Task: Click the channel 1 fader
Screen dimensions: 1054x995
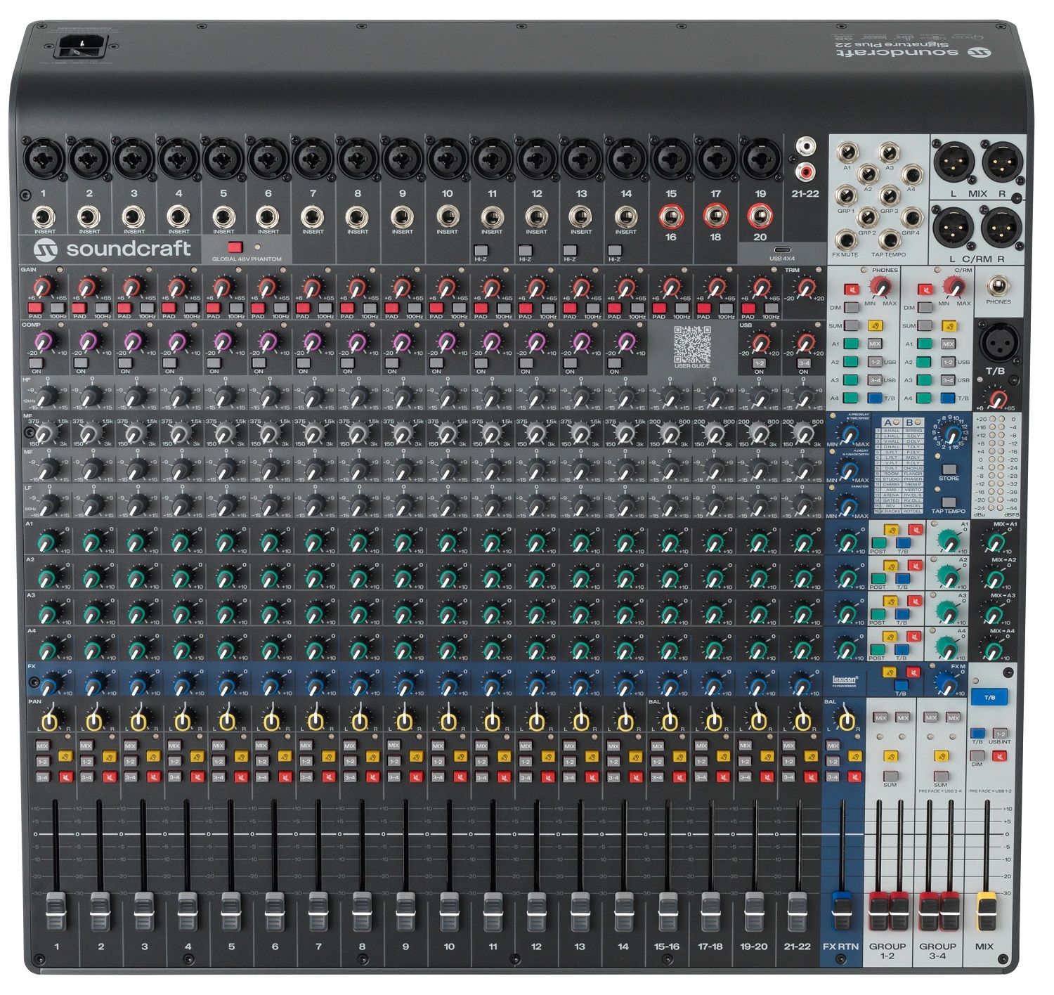Action: click(x=56, y=911)
